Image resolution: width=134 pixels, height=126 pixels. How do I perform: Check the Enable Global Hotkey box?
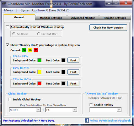click(x=9, y=99)
